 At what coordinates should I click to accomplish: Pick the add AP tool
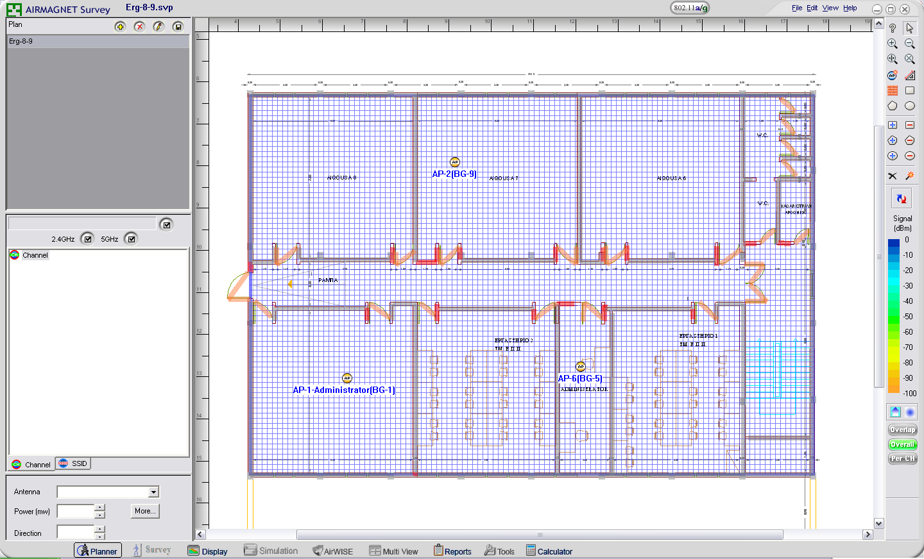[x=893, y=75]
